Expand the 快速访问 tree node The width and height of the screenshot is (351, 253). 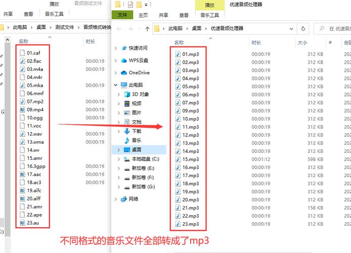[x=116, y=48]
